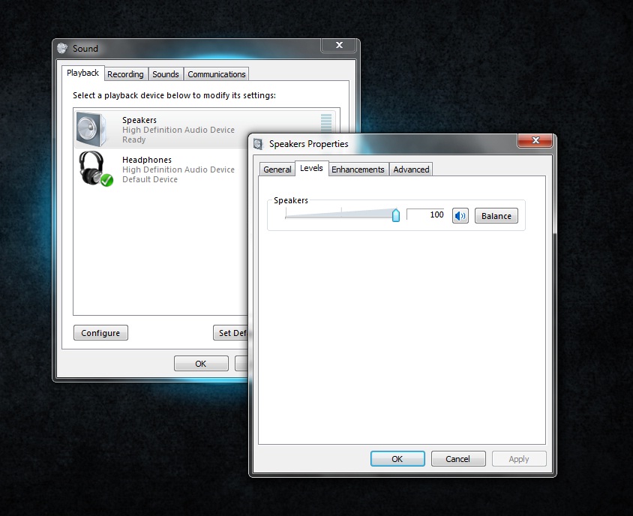The height and width of the screenshot is (516, 633).
Task: Mute the Speakers using the speaker icon button
Action: [x=460, y=216]
